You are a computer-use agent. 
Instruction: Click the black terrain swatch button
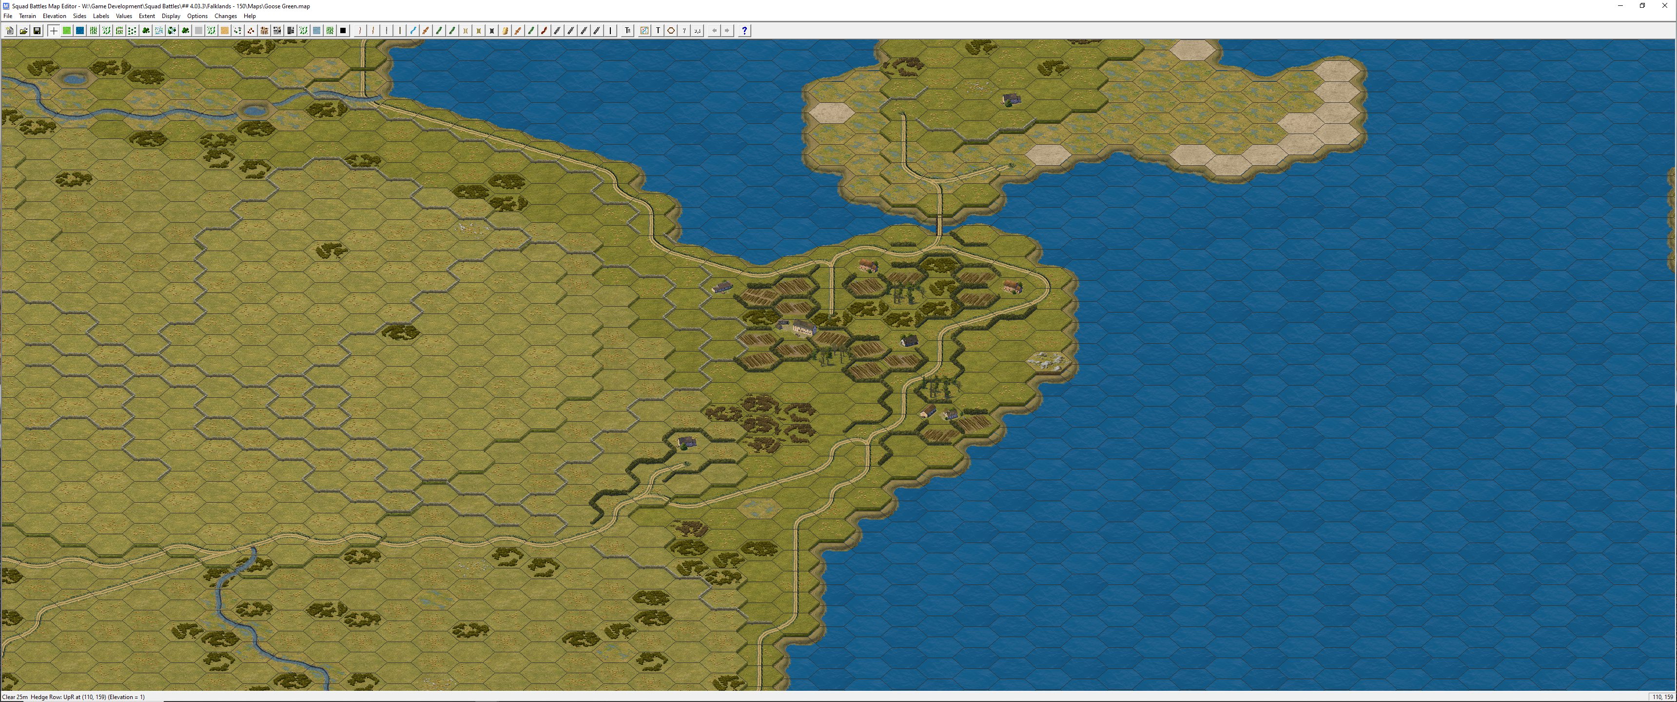point(343,31)
